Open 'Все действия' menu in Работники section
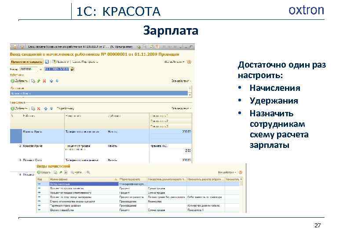343x237 pixels. 181,81
